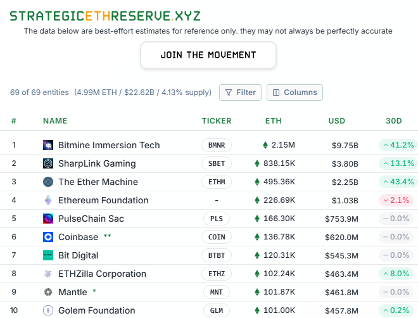The height and width of the screenshot is (318, 418).
Task: Click the Ethereum Foundation diamond icon
Action: (48, 200)
